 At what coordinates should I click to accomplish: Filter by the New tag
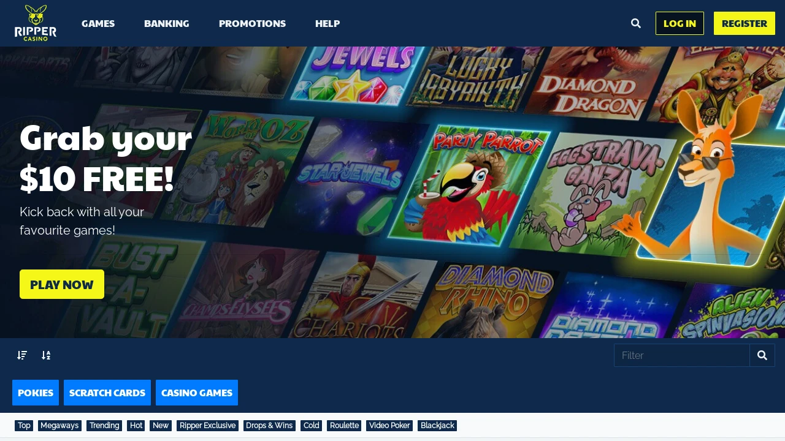pos(161,426)
